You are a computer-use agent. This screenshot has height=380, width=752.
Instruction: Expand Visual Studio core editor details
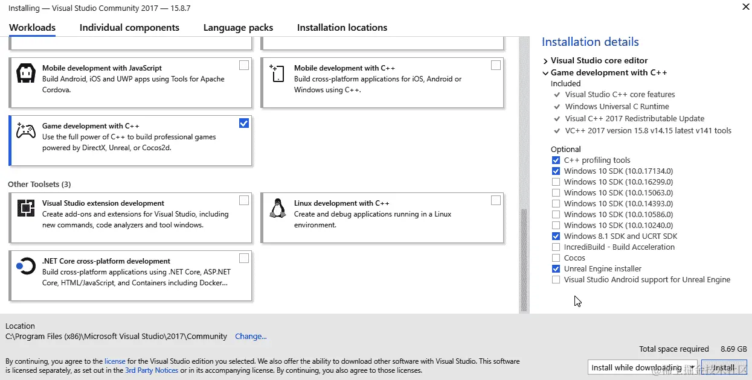[x=545, y=61]
